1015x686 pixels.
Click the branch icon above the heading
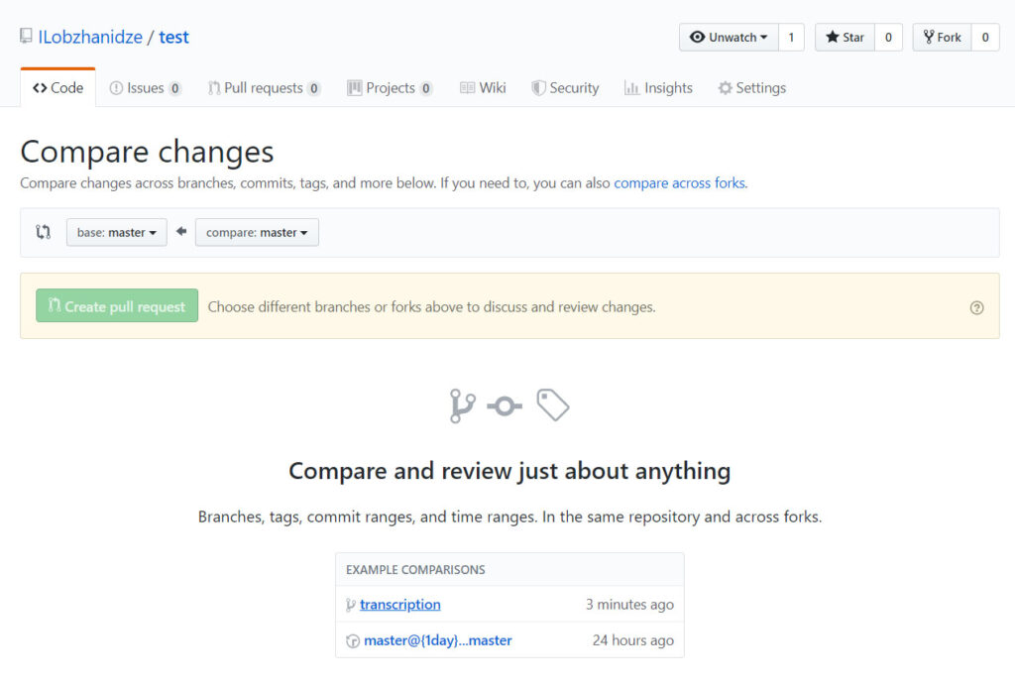pyautogui.click(x=462, y=405)
